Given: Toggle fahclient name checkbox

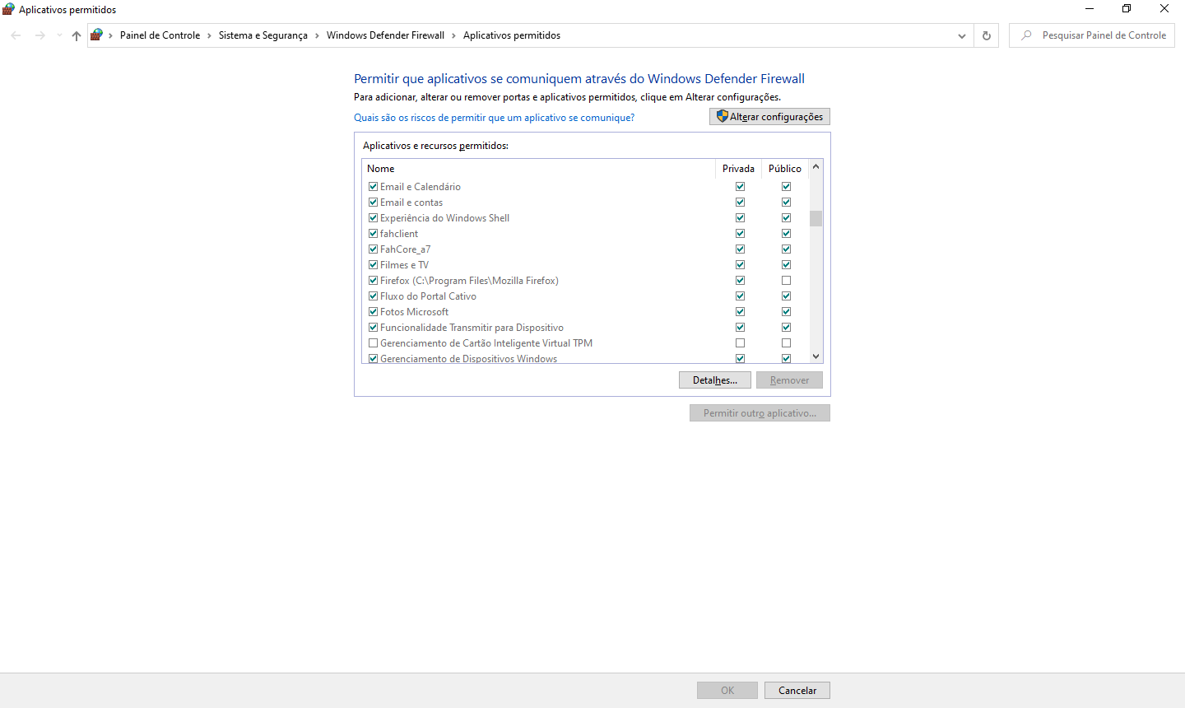Looking at the screenshot, I should pos(374,234).
